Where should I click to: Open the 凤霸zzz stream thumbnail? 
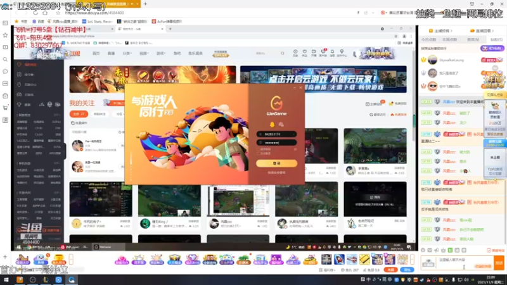coord(238,200)
